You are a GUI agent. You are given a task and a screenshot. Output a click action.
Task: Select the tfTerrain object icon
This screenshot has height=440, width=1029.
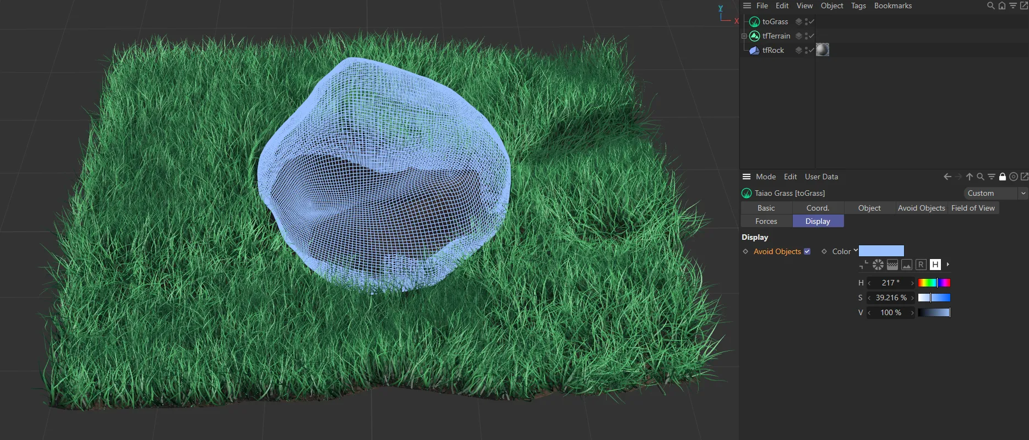[754, 36]
